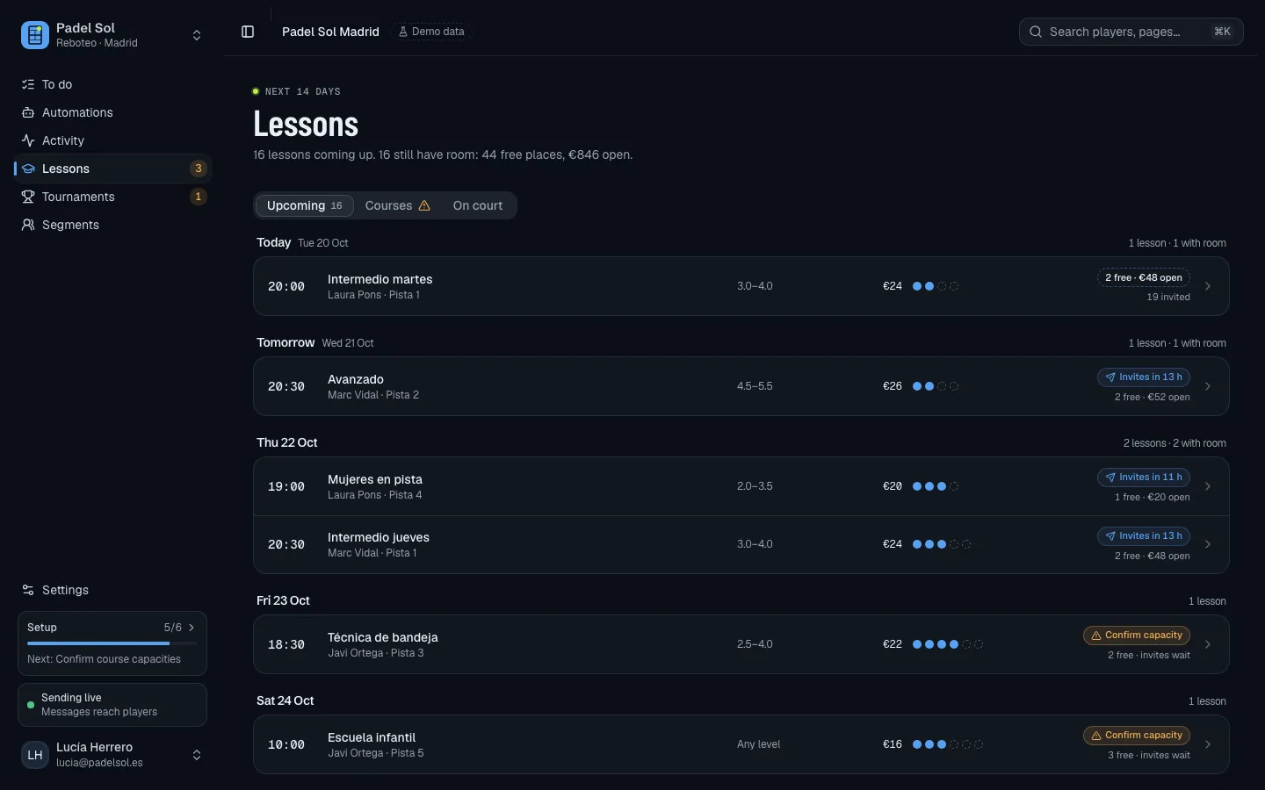Select the Upcoming tab

tap(305, 205)
